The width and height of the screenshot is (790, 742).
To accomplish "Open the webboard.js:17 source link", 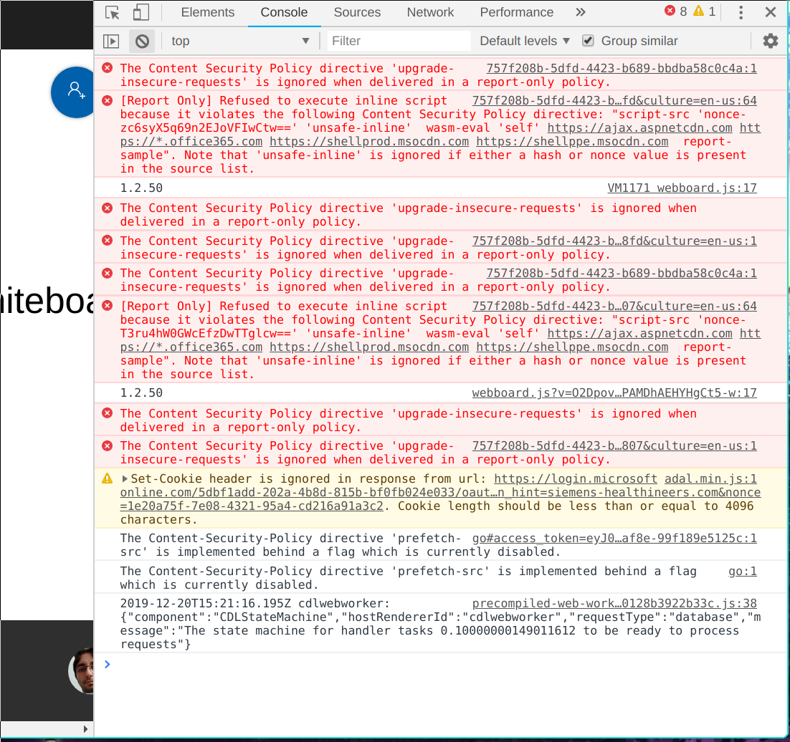I will [682, 188].
